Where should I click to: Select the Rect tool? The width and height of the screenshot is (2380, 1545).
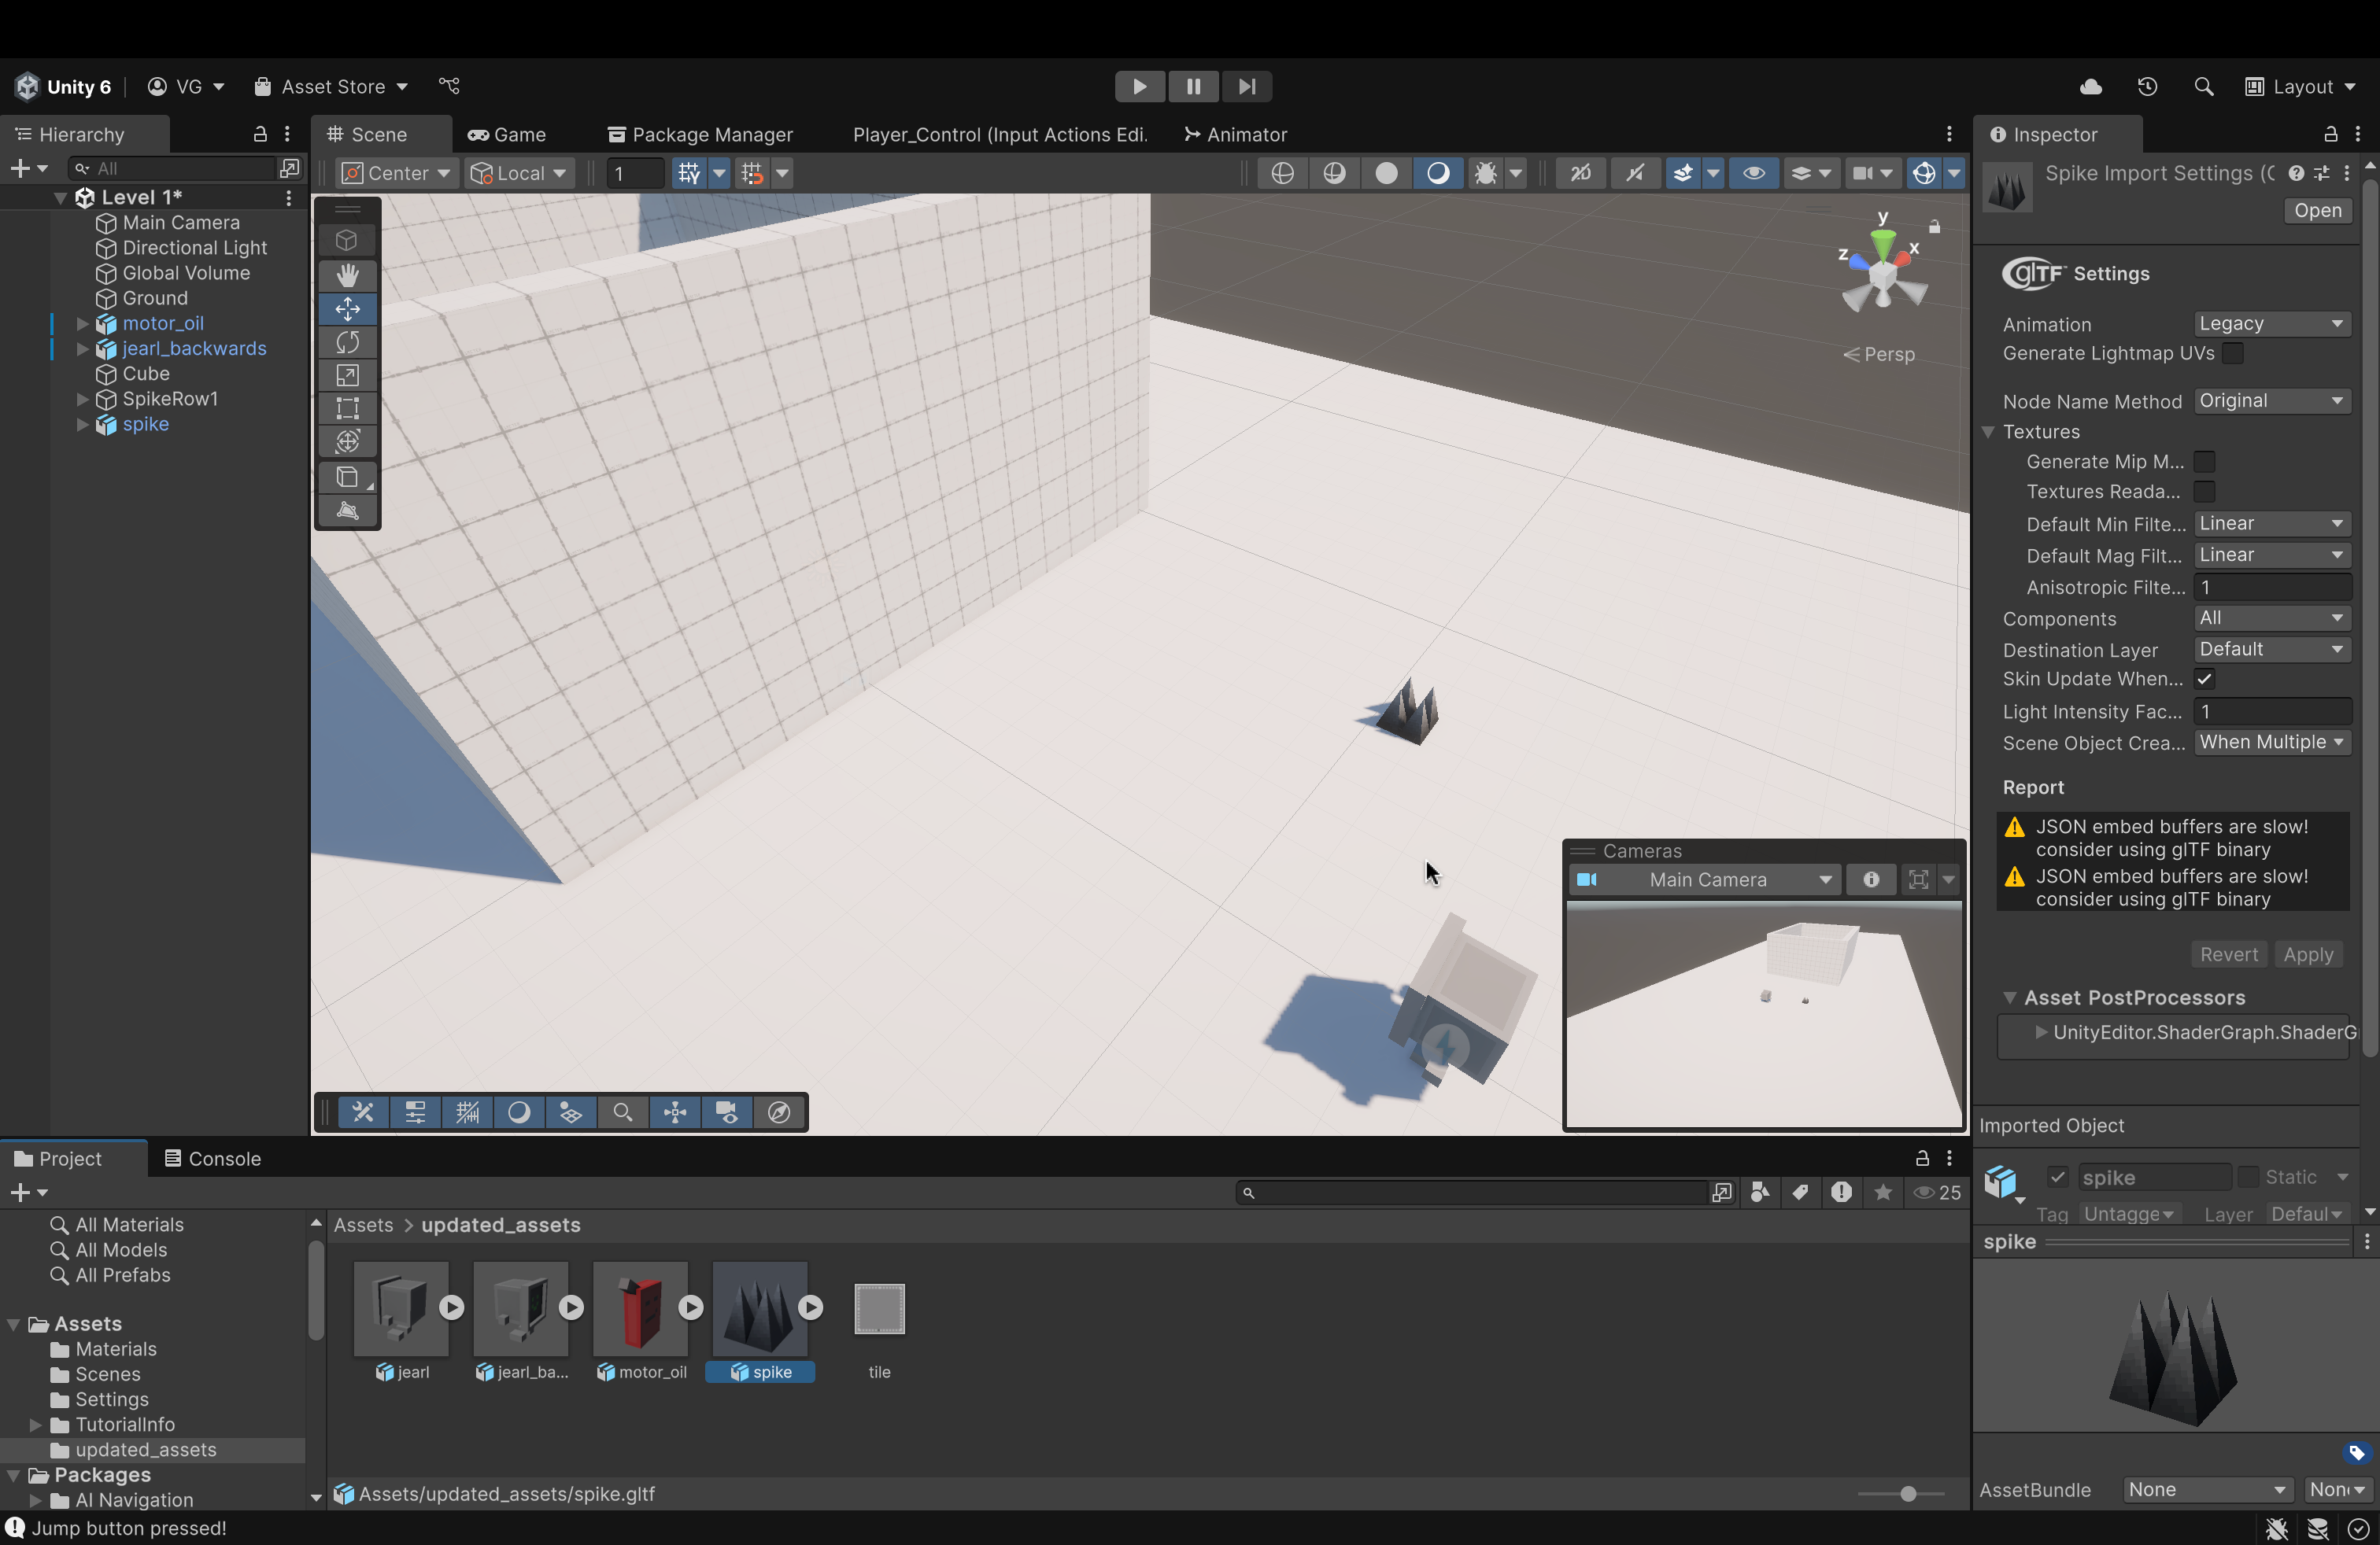347,409
